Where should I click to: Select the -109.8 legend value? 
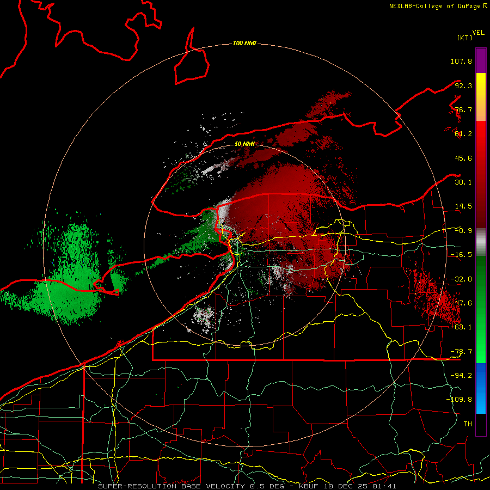(459, 400)
